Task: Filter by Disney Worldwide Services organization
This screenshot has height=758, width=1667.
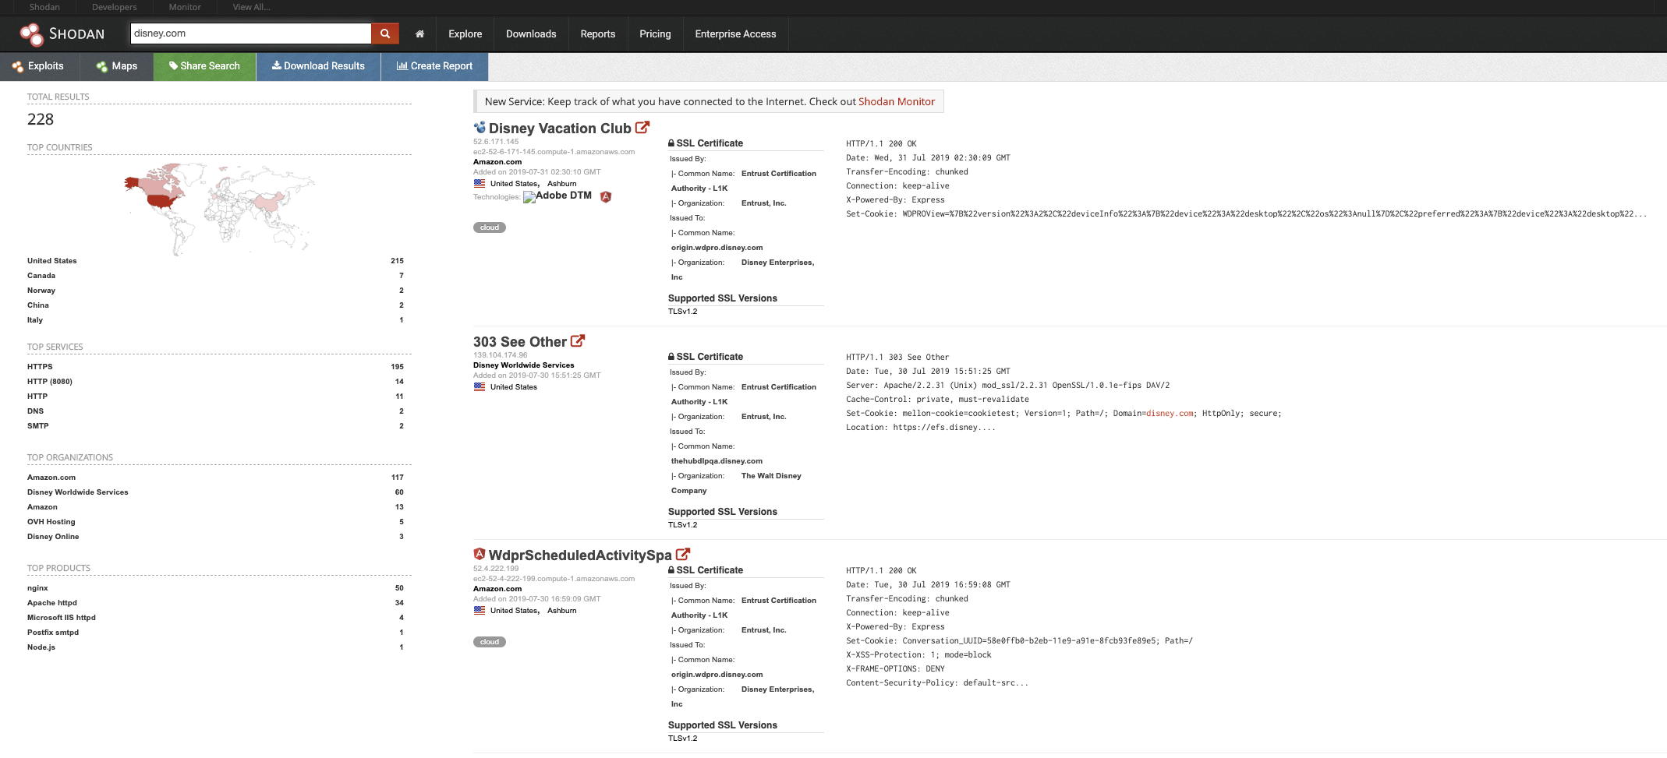Action: click(x=78, y=492)
